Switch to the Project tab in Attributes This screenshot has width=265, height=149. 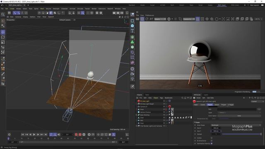click(x=224, y=105)
